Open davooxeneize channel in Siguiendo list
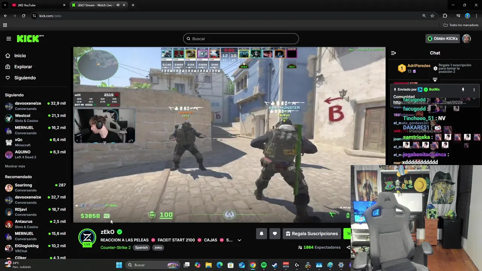Viewport: 482px width, 271px height. tap(35, 106)
